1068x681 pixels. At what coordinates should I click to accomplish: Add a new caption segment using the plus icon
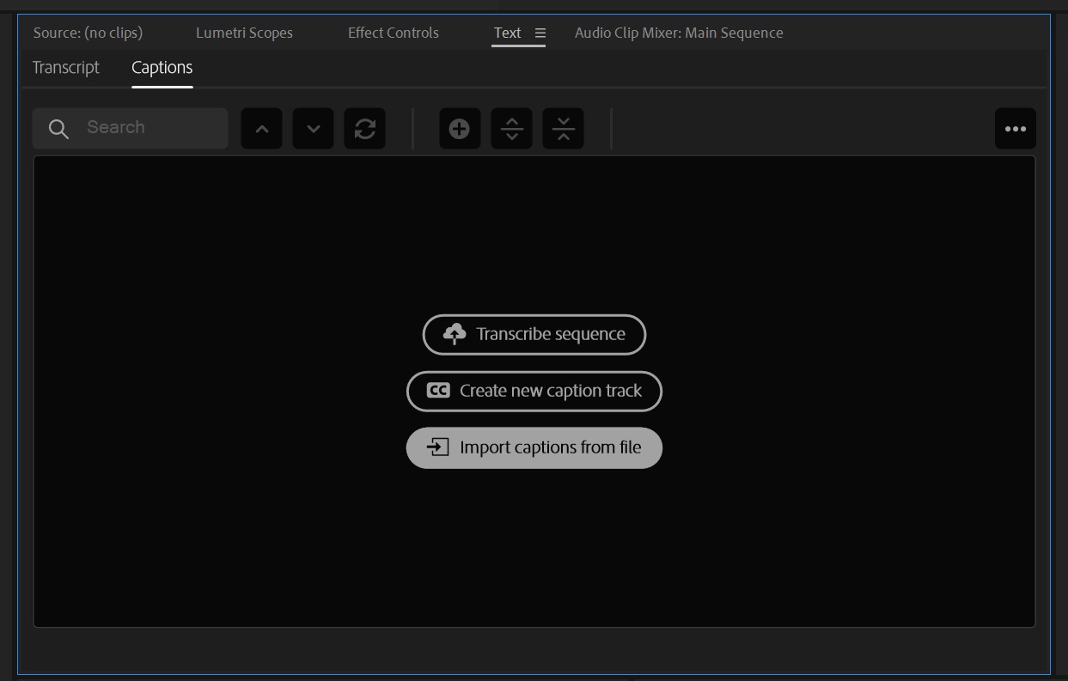tap(460, 127)
